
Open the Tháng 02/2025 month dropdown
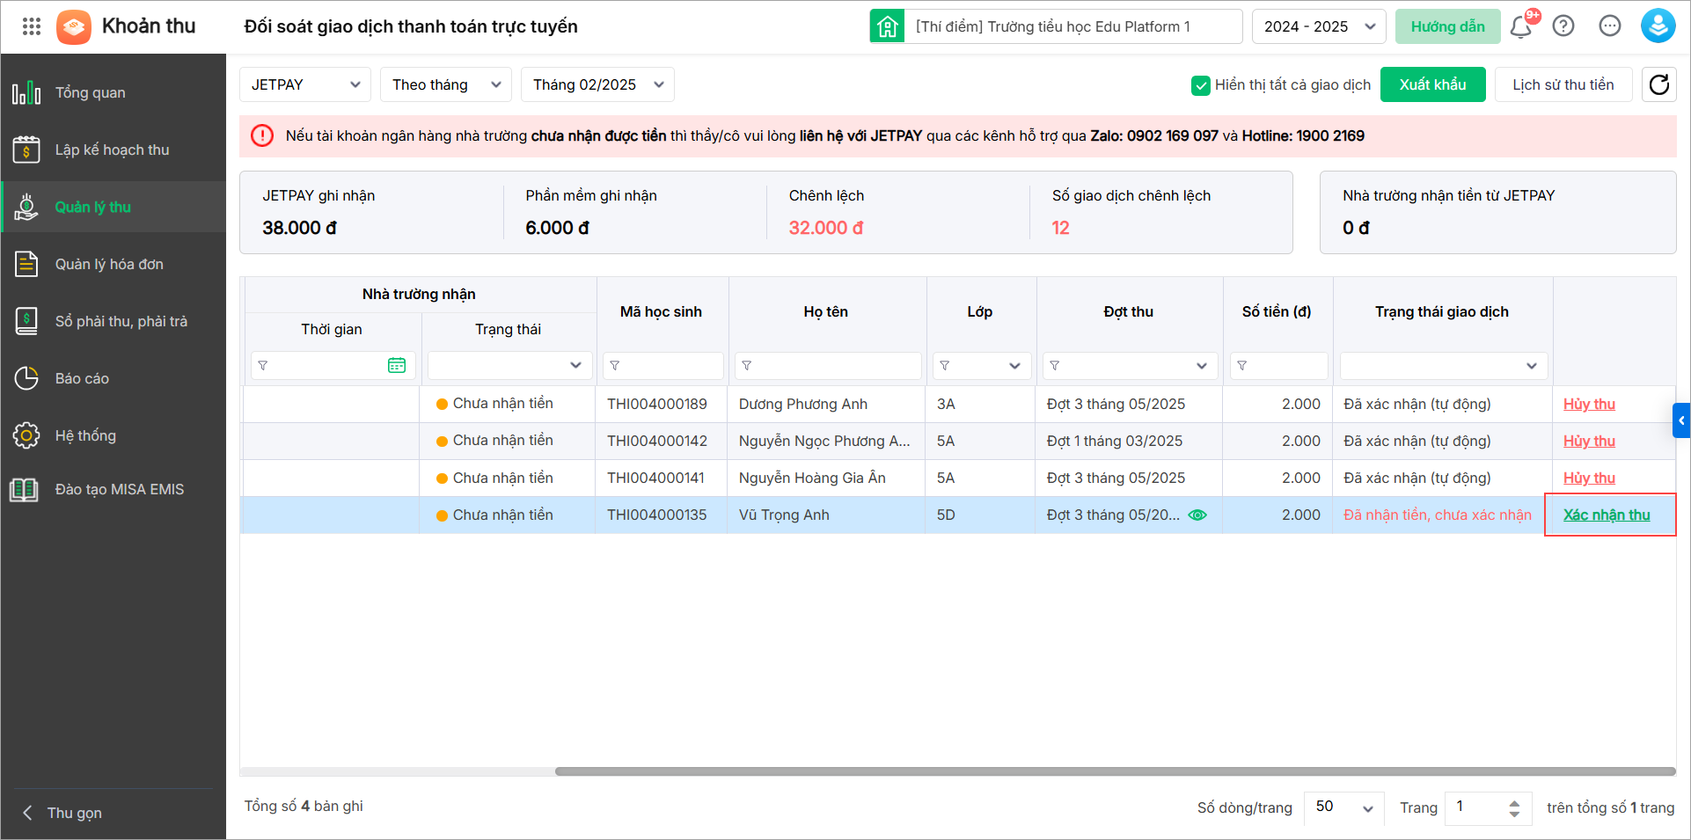pyautogui.click(x=597, y=84)
